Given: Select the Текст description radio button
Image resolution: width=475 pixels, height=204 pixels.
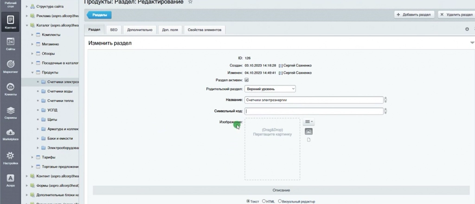Looking at the screenshot, I should tap(248, 201).
